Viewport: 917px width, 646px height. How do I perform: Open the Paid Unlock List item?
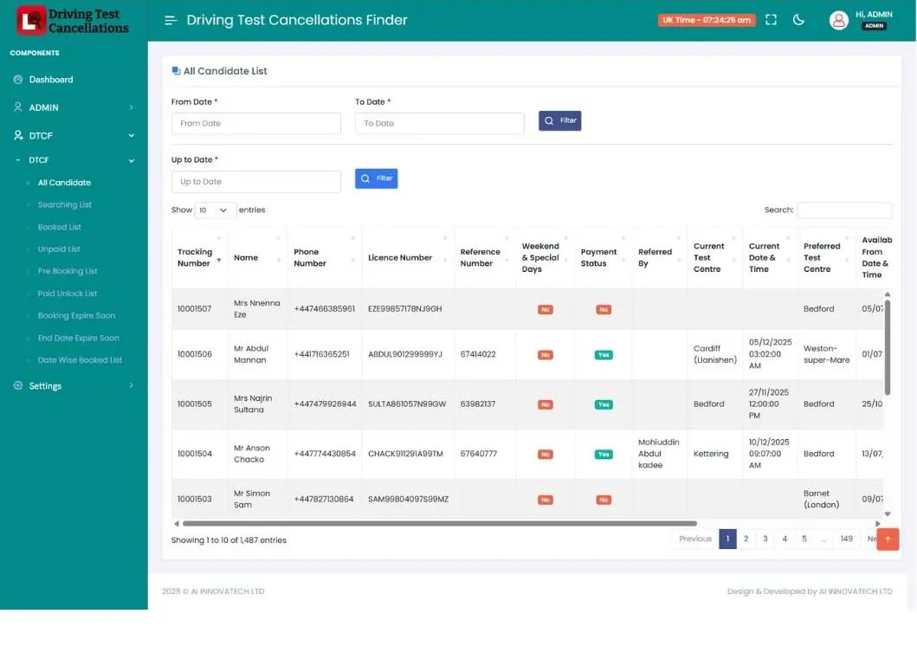tap(68, 294)
